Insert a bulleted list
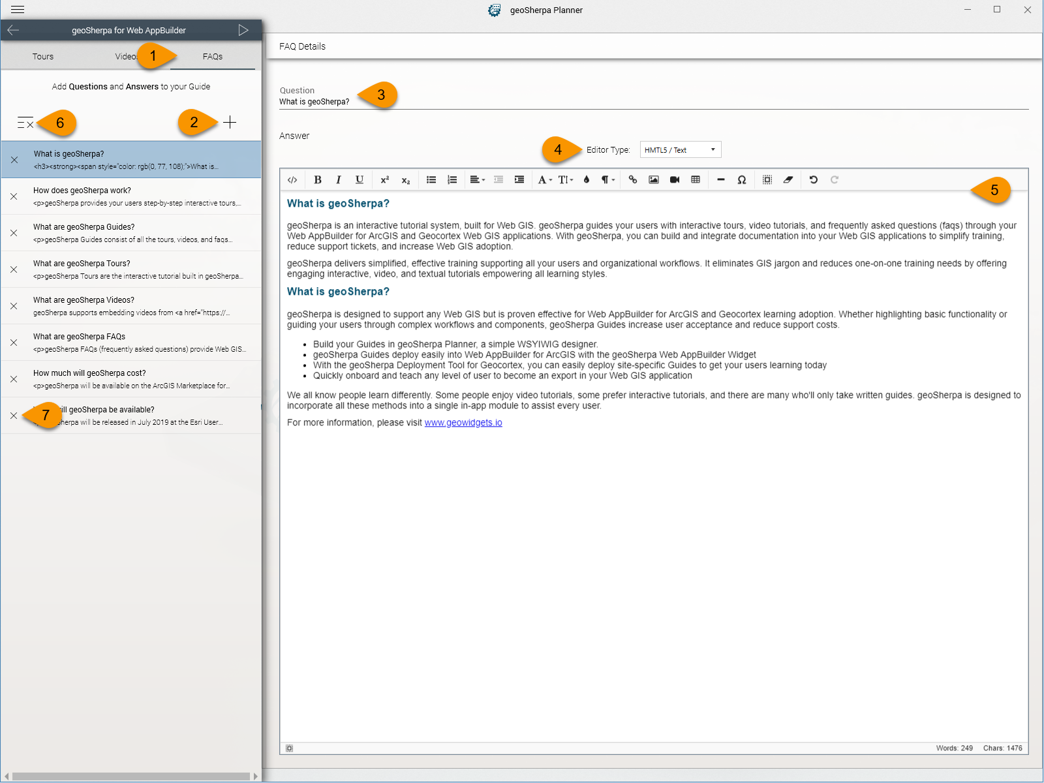Image resolution: width=1044 pixels, height=783 pixels. pyautogui.click(x=431, y=180)
